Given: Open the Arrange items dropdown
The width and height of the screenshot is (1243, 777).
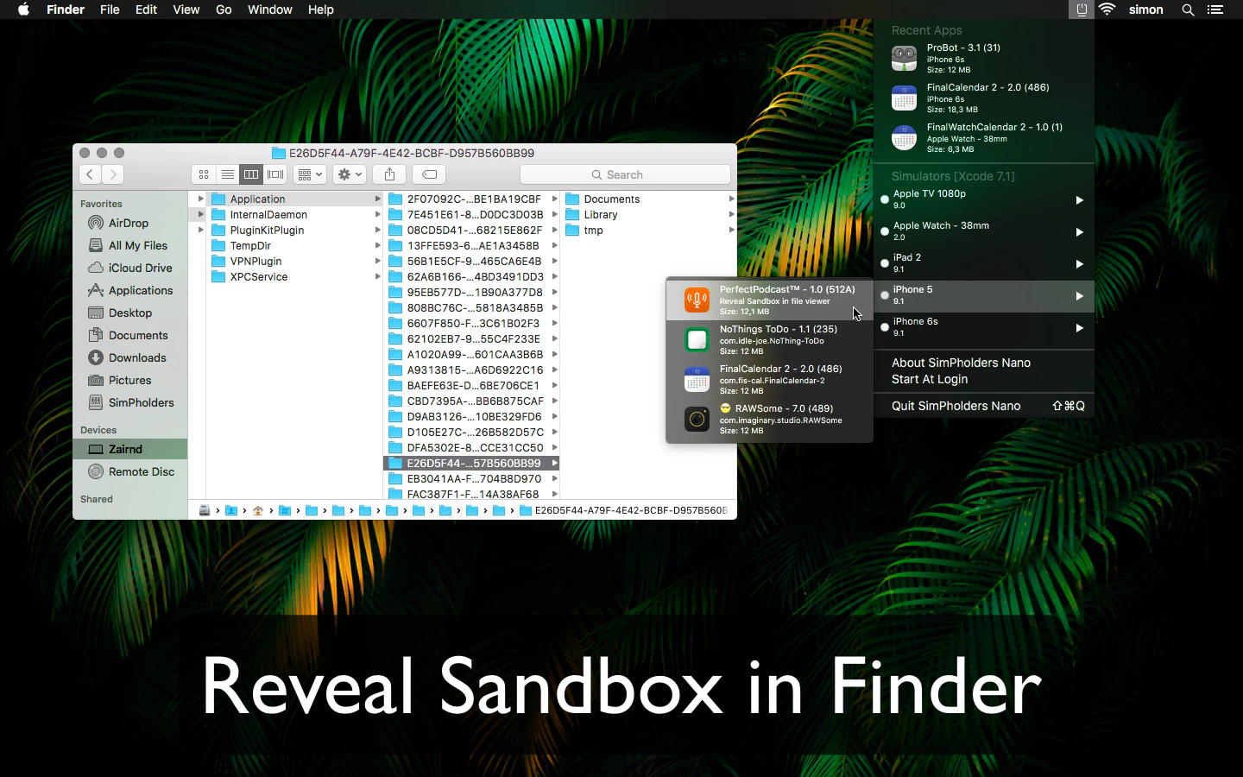Looking at the screenshot, I should [x=309, y=174].
